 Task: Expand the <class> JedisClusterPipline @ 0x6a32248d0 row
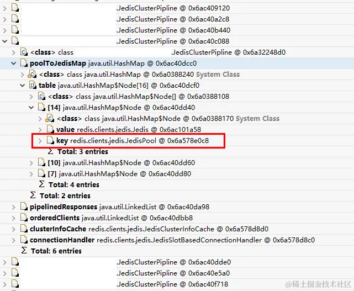point(14,52)
